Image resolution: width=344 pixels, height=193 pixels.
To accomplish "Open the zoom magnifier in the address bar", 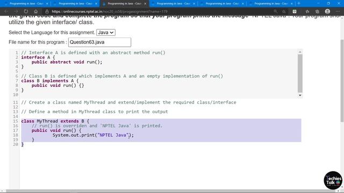I will click(x=275, y=11).
